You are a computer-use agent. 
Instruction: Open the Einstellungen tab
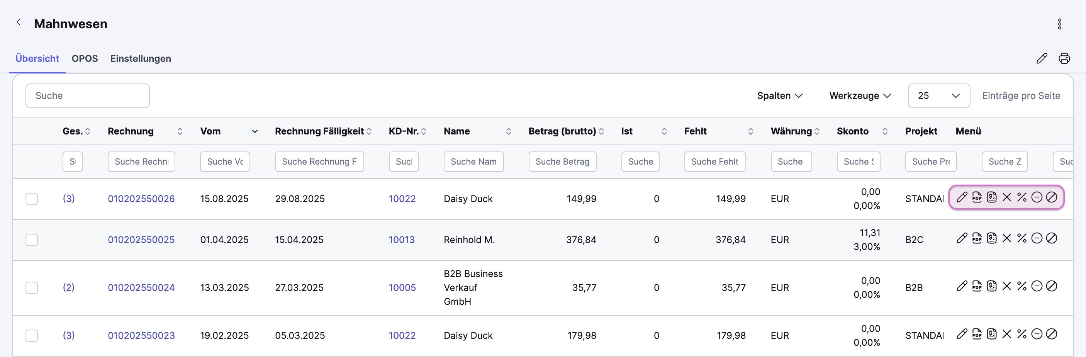(141, 58)
